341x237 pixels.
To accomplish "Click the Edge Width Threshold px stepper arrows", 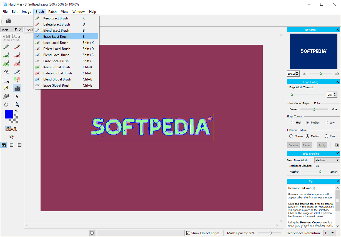I will coord(335,95).
